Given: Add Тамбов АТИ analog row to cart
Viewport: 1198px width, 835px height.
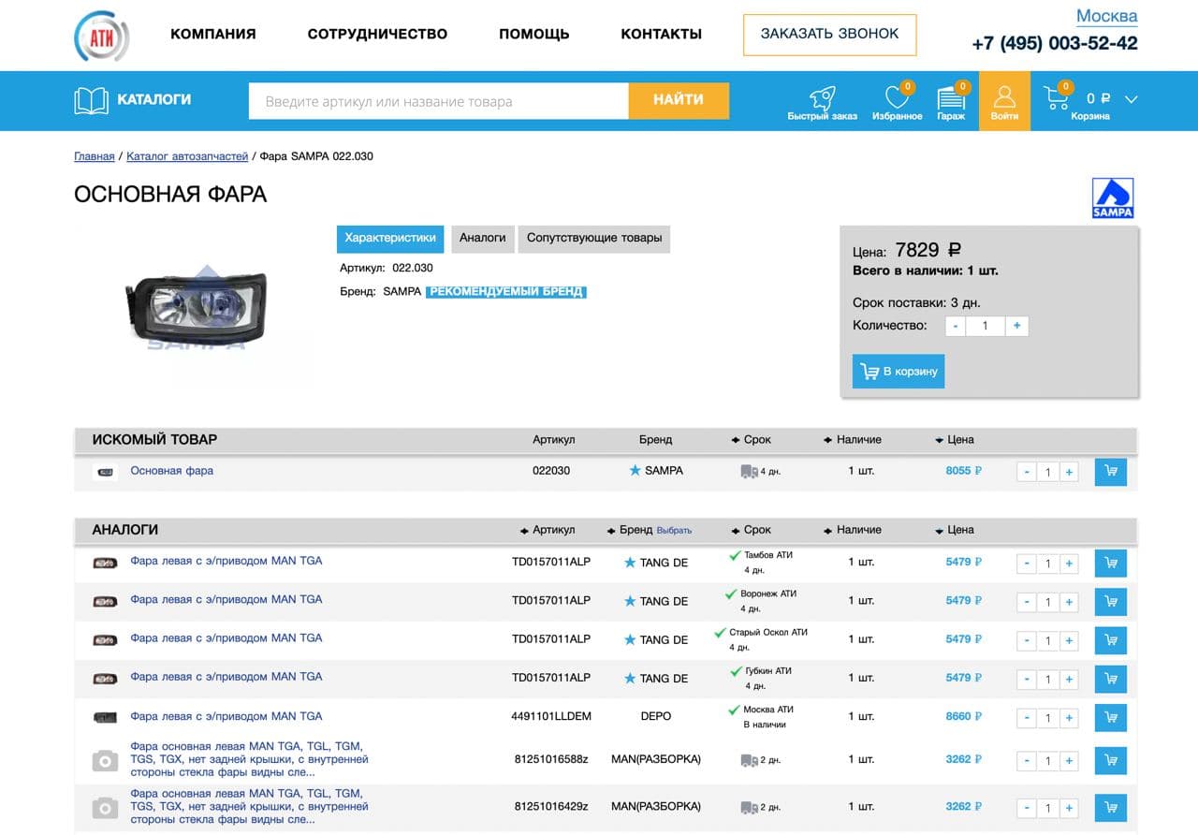Looking at the screenshot, I should pos(1111,563).
